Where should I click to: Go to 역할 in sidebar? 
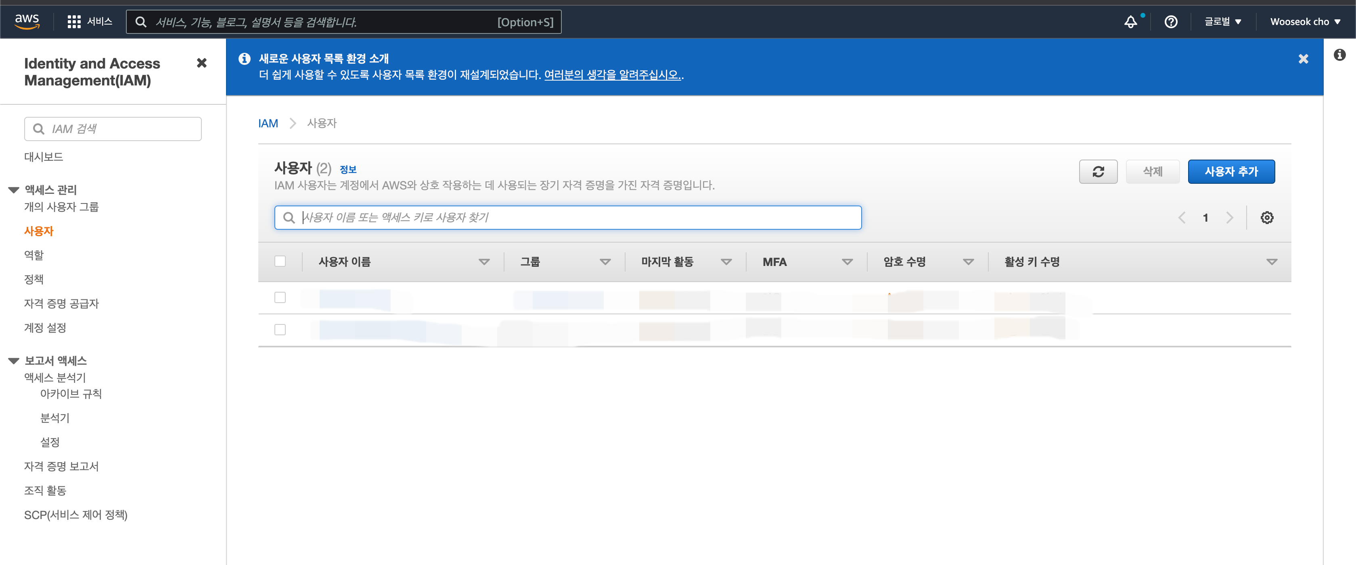click(x=33, y=255)
